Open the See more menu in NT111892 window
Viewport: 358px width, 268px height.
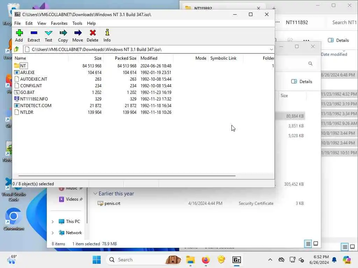(306, 40)
